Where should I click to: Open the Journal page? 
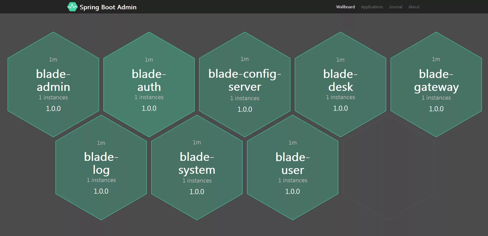(395, 7)
